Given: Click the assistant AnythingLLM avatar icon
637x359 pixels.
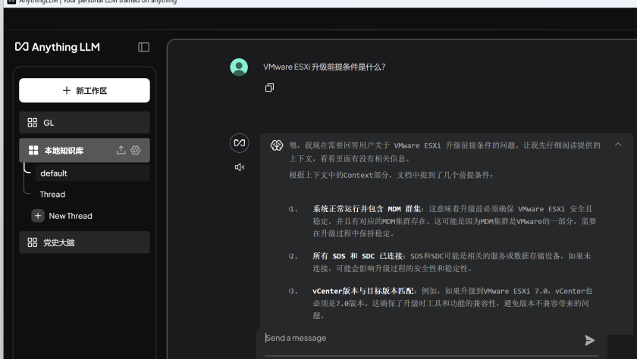Looking at the screenshot, I should (240, 143).
